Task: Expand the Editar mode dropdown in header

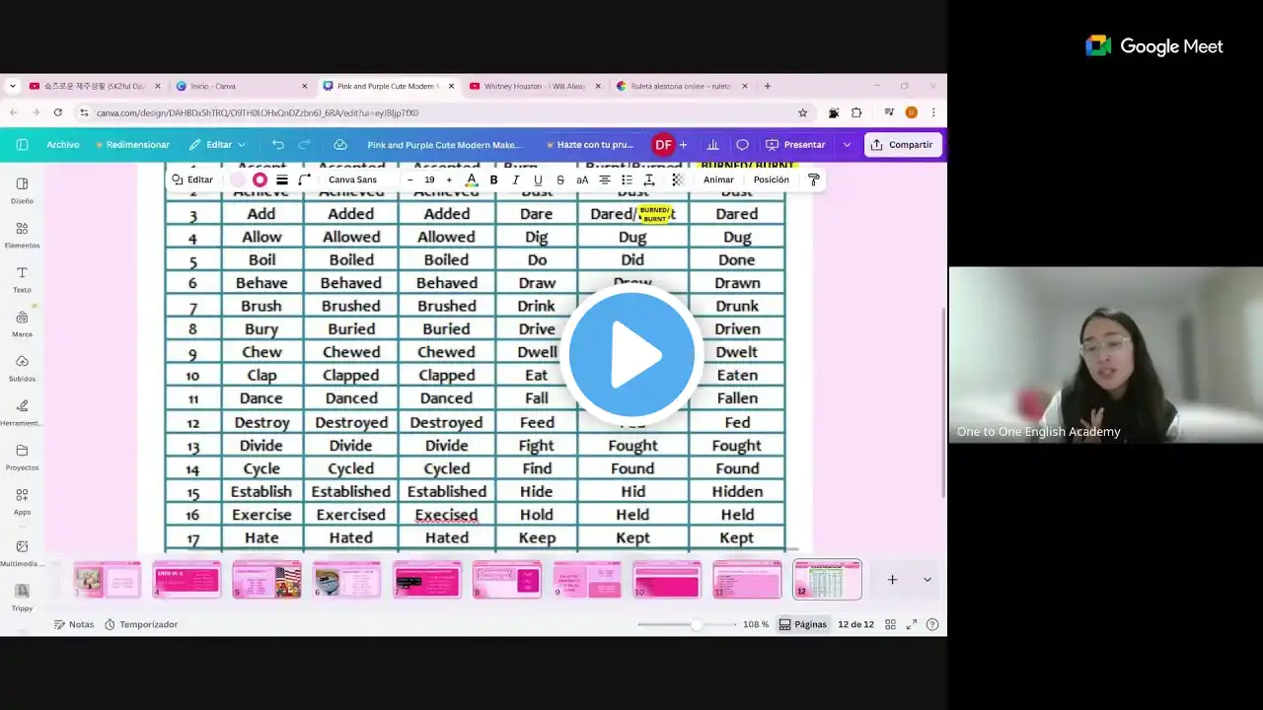Action: (x=218, y=144)
